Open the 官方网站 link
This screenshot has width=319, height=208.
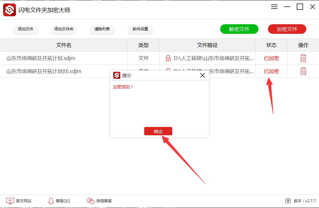(24, 201)
